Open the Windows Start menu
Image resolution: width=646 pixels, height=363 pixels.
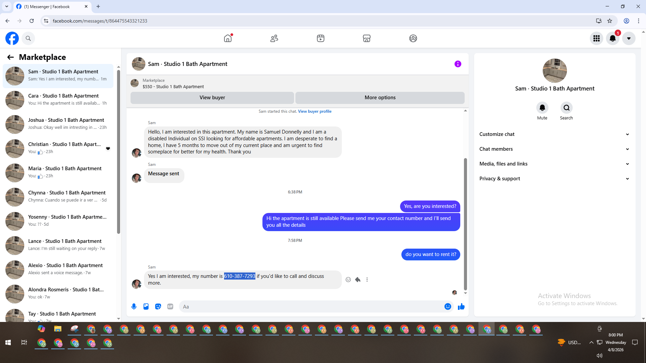[8, 342]
